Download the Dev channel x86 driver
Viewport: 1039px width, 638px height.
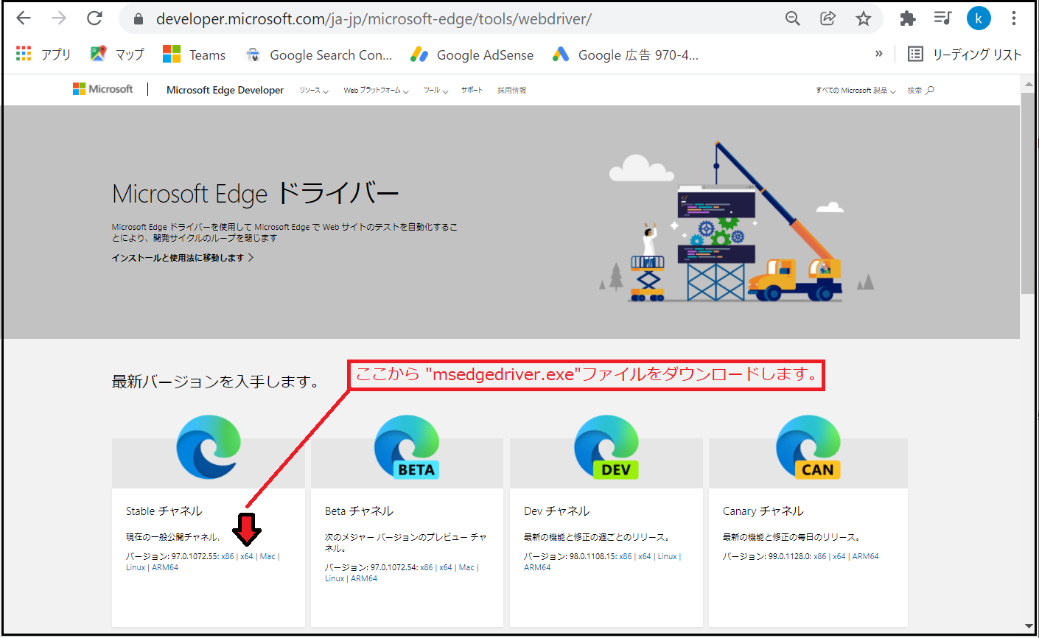coord(626,556)
